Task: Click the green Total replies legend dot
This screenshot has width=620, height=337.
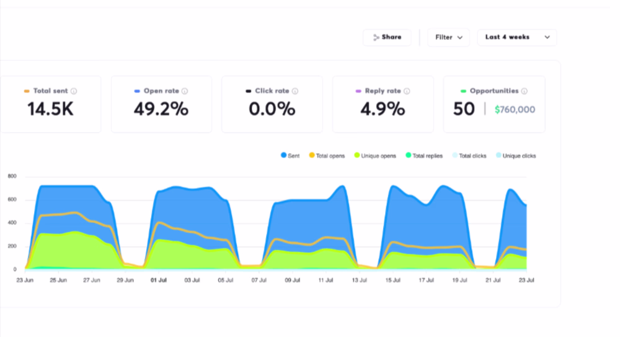Action: coord(409,155)
